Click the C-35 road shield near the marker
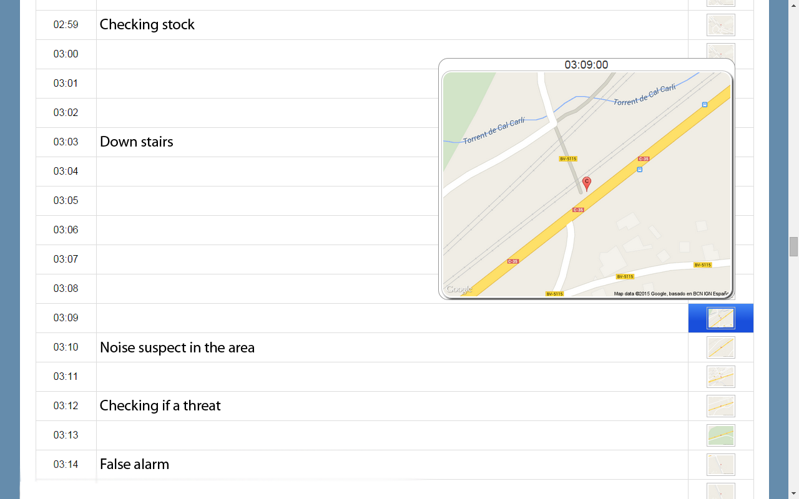 [578, 210]
